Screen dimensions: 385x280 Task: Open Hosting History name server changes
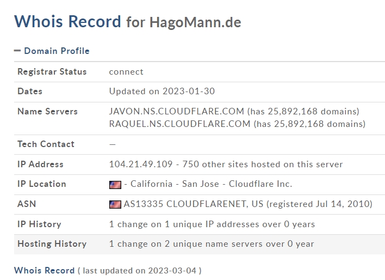(x=212, y=244)
